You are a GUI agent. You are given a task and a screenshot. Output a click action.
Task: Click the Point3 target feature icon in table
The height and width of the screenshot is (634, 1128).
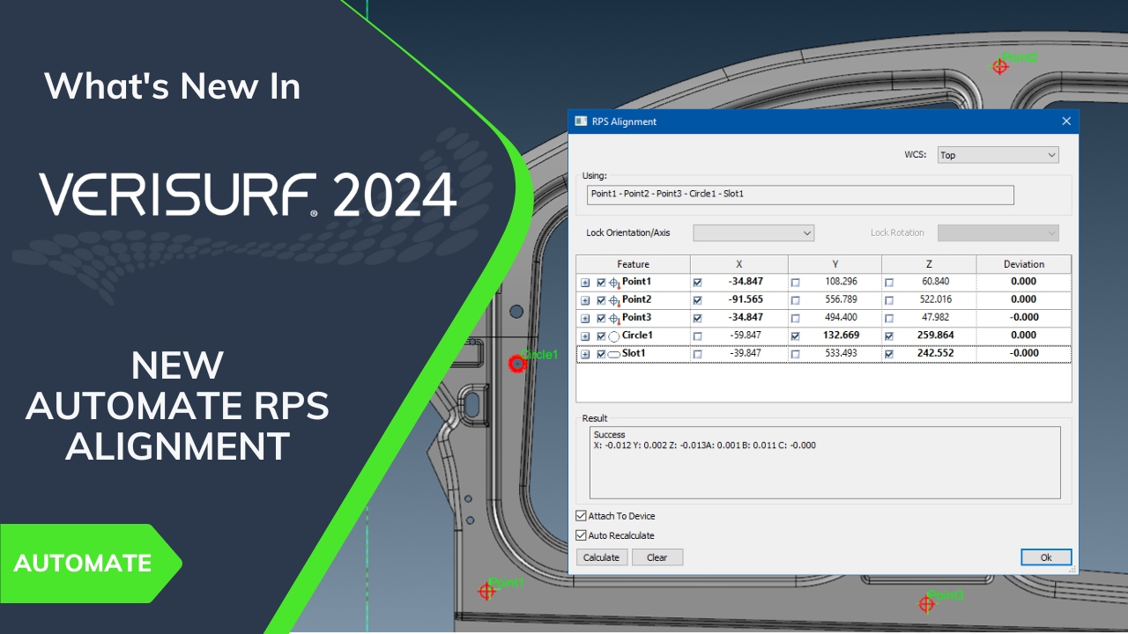[614, 318]
